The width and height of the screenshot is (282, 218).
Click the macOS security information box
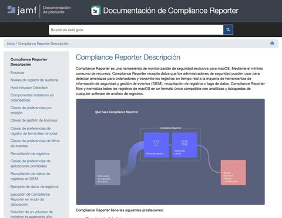108,173
